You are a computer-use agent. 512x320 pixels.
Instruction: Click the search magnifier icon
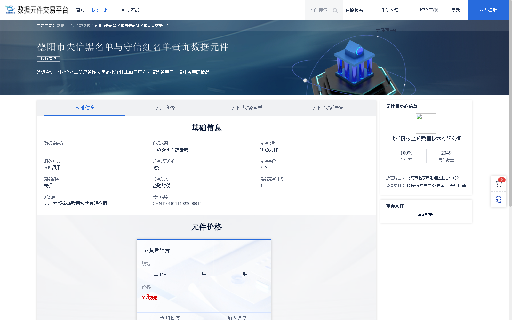click(x=335, y=11)
